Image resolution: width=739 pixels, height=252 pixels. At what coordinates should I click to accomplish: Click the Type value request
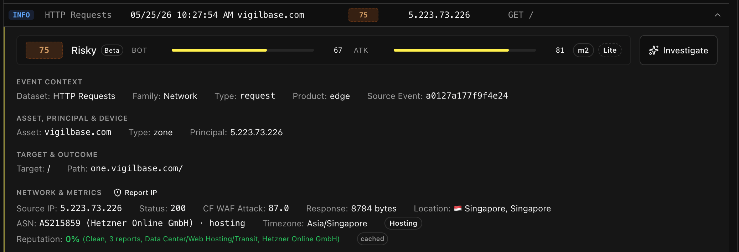tap(258, 96)
